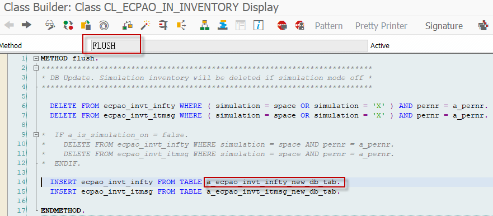Open the blue information 'i' icon
Image resolution: width=493 pixels, height=216 pixels.
click(x=259, y=25)
